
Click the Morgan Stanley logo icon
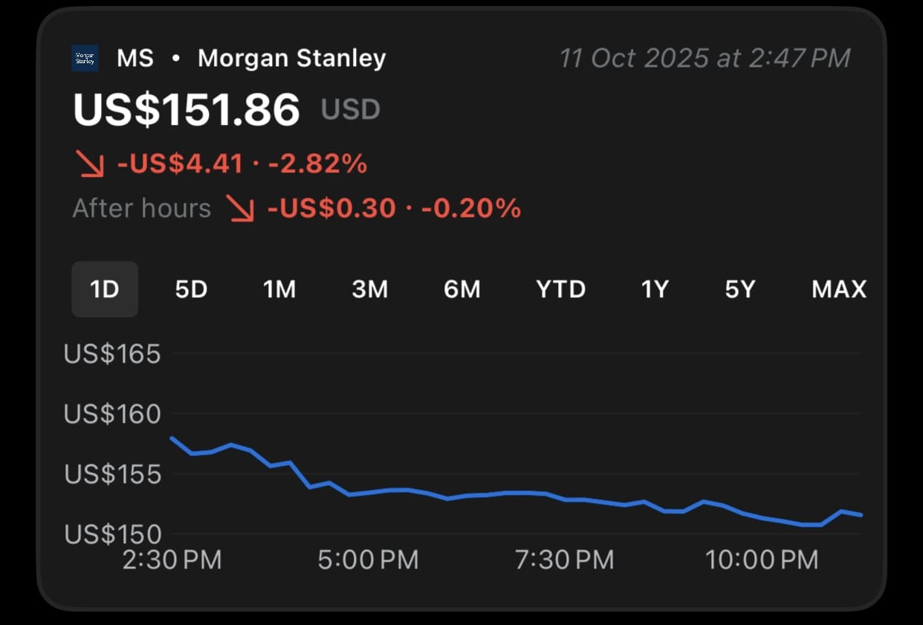click(85, 59)
